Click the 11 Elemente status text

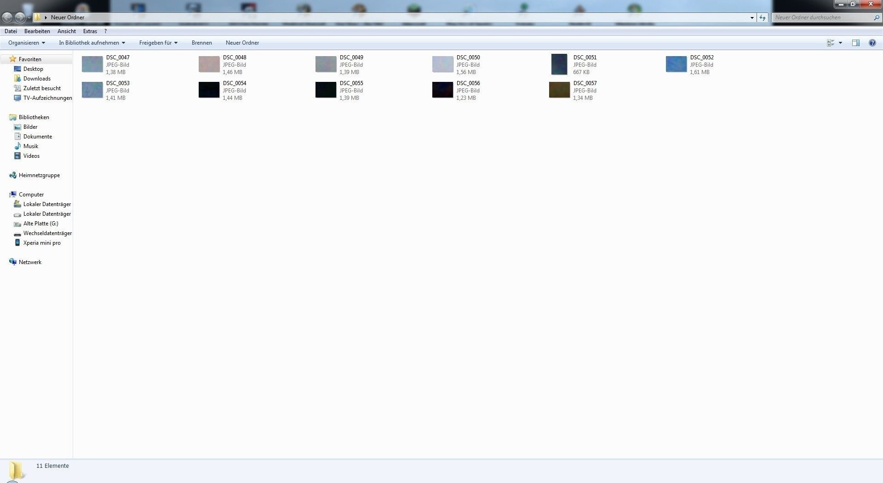(x=52, y=466)
